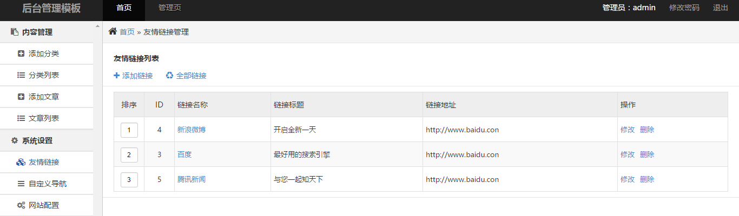Focus the sort field for 腾讯新闻
Screen dimensions: 739x216
[x=129, y=180]
